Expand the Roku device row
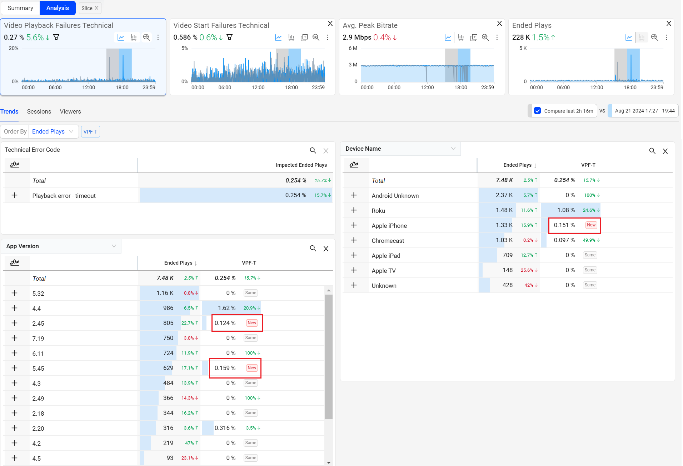Image resolution: width=683 pixels, height=466 pixels. tap(354, 210)
